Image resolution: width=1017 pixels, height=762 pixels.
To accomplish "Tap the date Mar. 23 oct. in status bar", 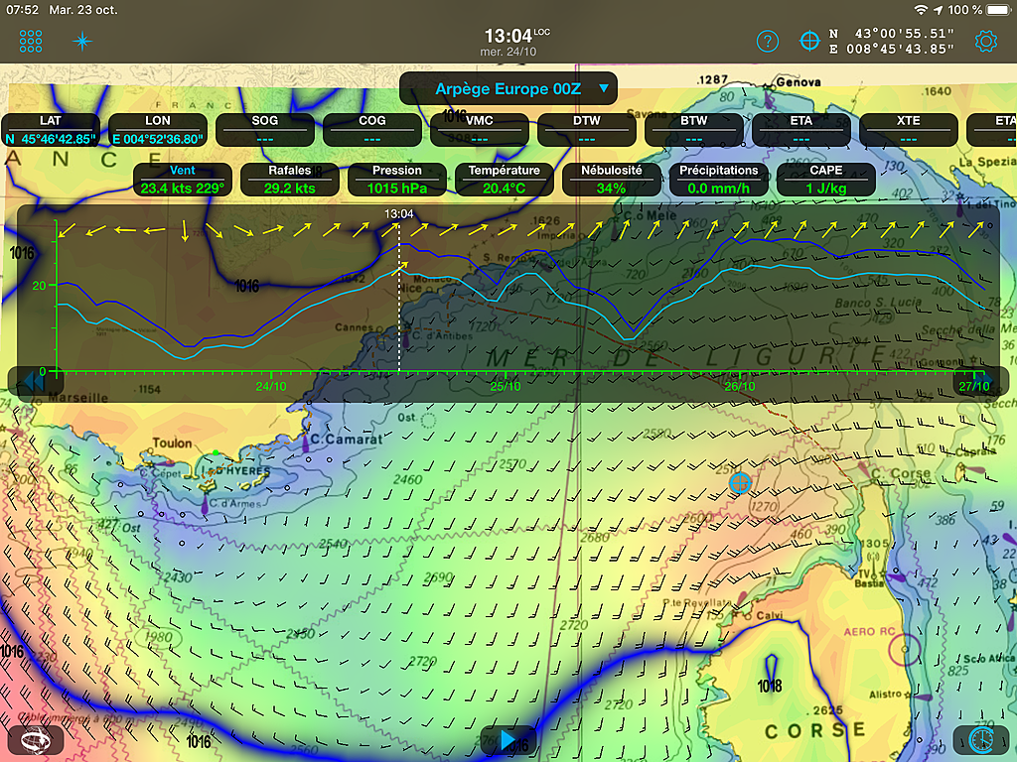I will [x=83, y=10].
